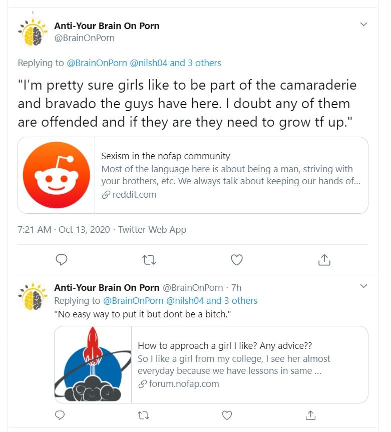Reply to the first tweet
This screenshot has height=432, width=391.
62,259
